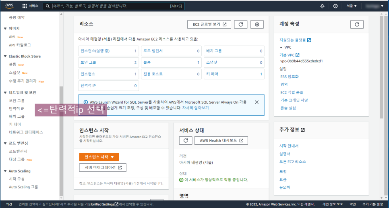Open the 서비스 grid menu
Image resolution: width=389 pixels, height=208 pixels.
coord(30,6)
